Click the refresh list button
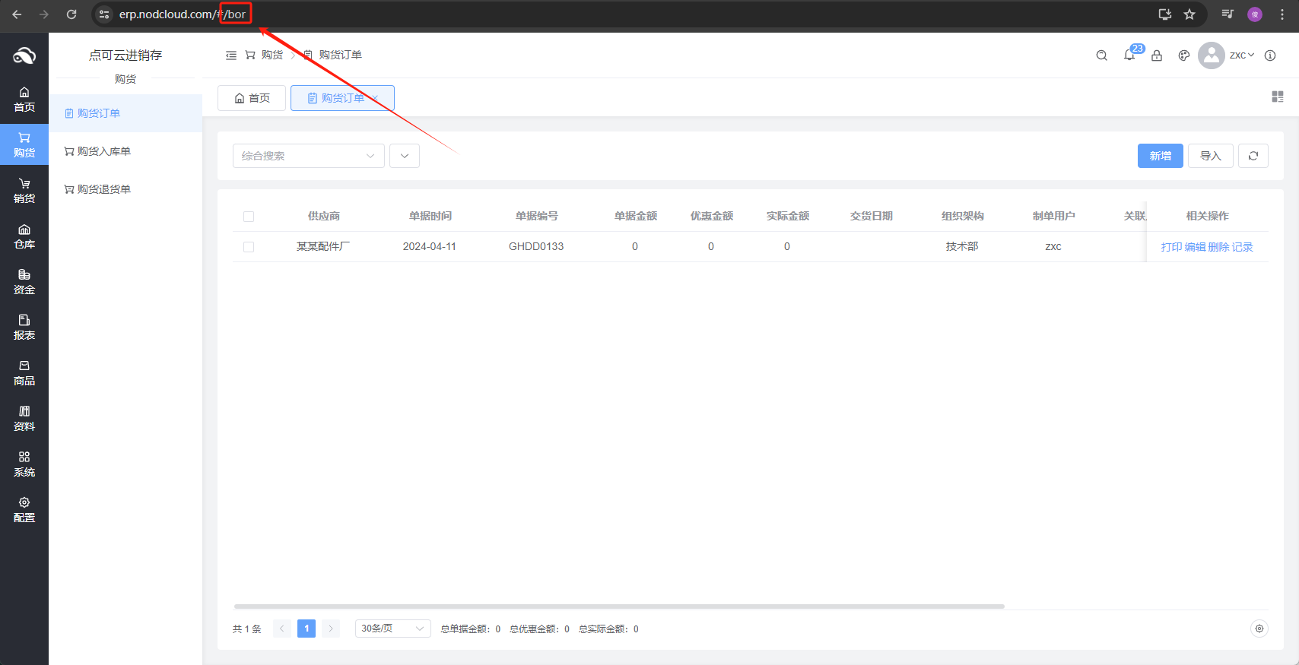Screen dimensions: 1299x665 pyautogui.click(x=1253, y=156)
